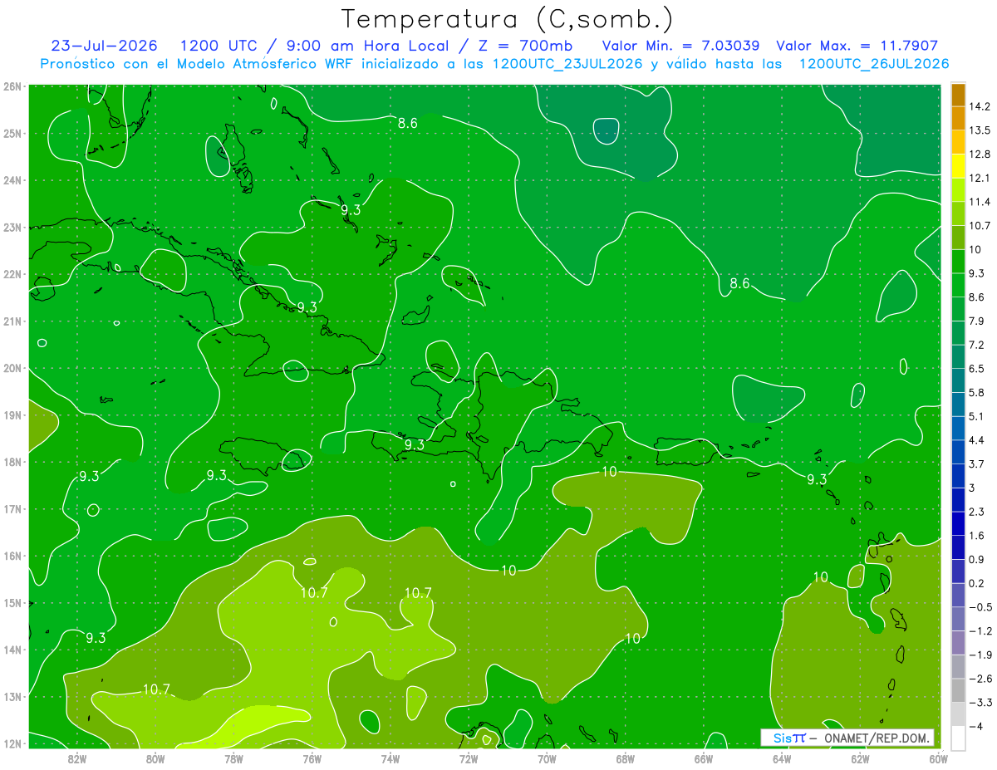This screenshot has height=770, width=997.
Task: Click the yellow swatch between 12.1 and 12.8
Action: pyautogui.click(x=958, y=166)
